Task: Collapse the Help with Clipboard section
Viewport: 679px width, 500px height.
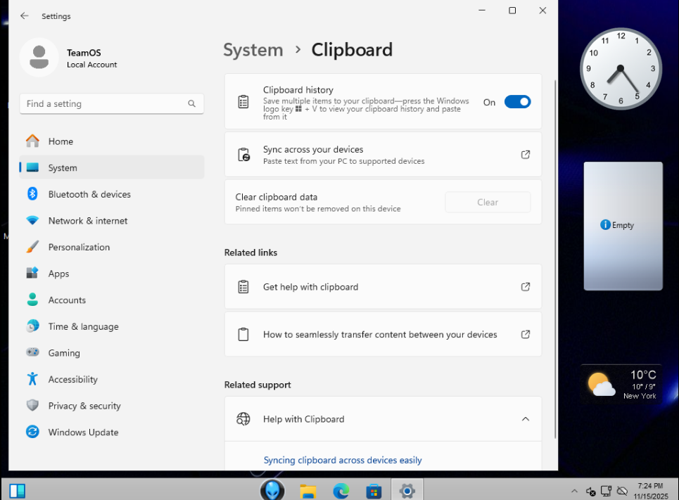Action: click(525, 419)
